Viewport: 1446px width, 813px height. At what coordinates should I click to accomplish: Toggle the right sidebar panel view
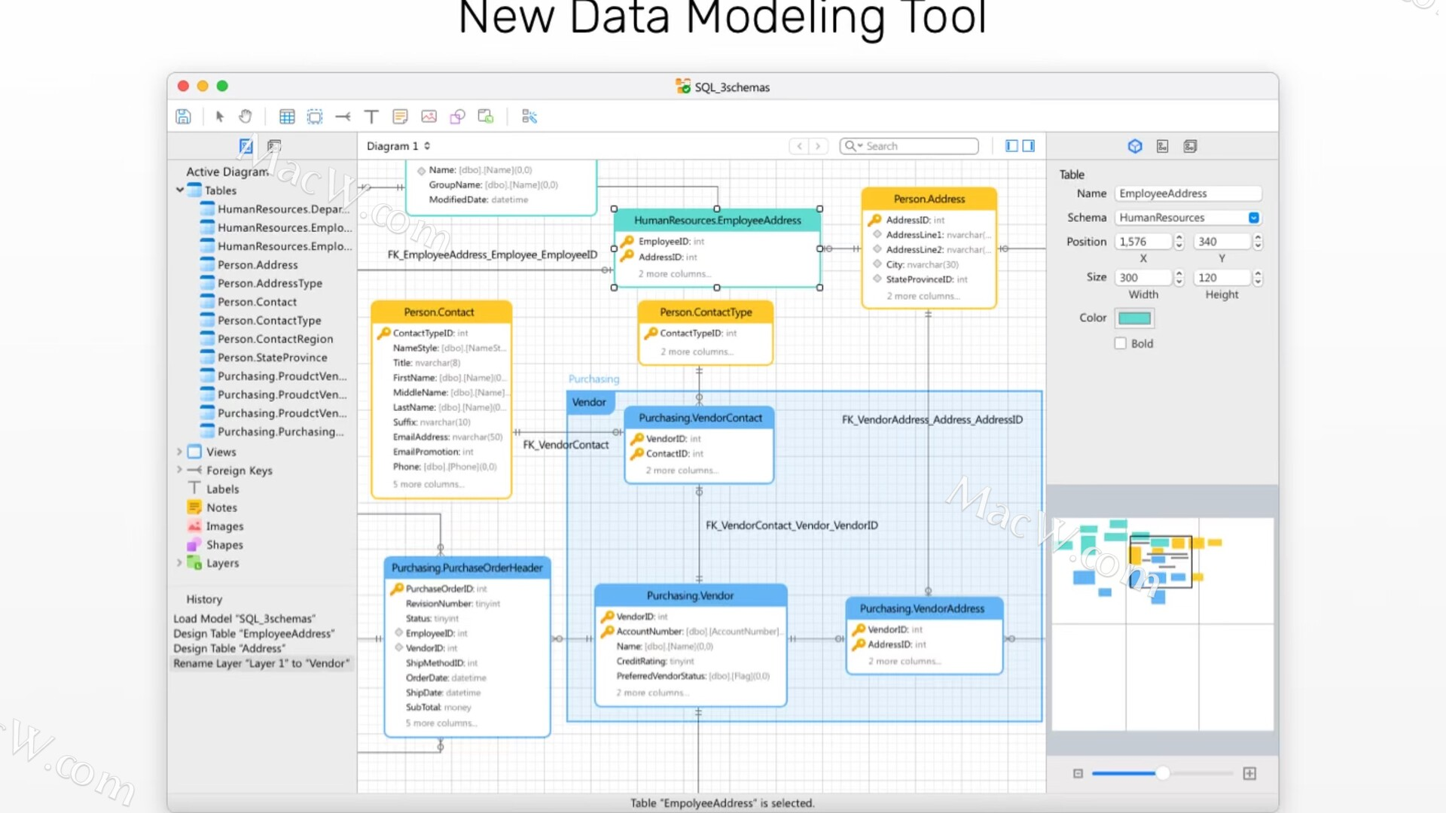point(1029,146)
